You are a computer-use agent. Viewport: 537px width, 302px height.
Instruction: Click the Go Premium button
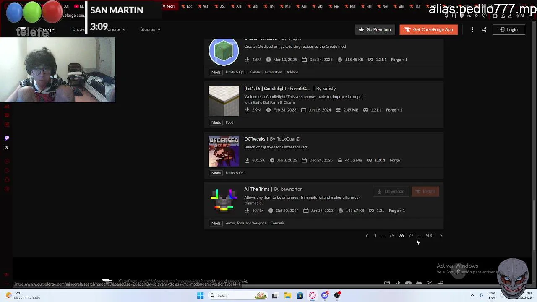375,29
